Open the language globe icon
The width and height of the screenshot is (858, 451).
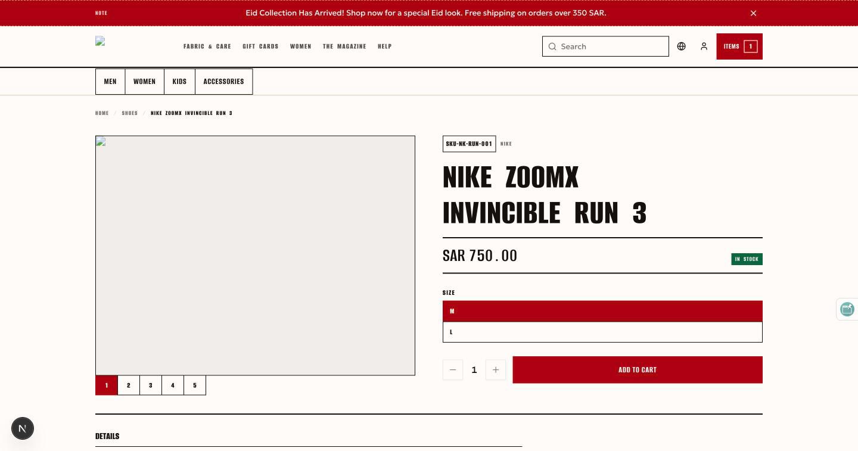(x=681, y=46)
